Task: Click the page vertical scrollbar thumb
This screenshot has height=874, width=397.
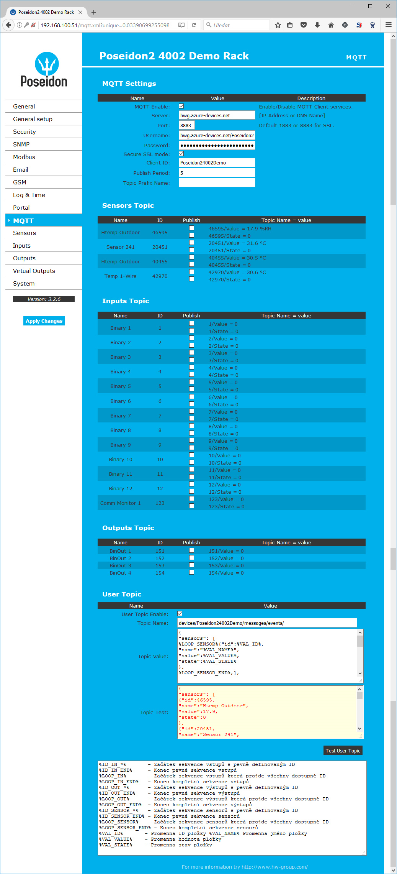Action: click(393, 122)
